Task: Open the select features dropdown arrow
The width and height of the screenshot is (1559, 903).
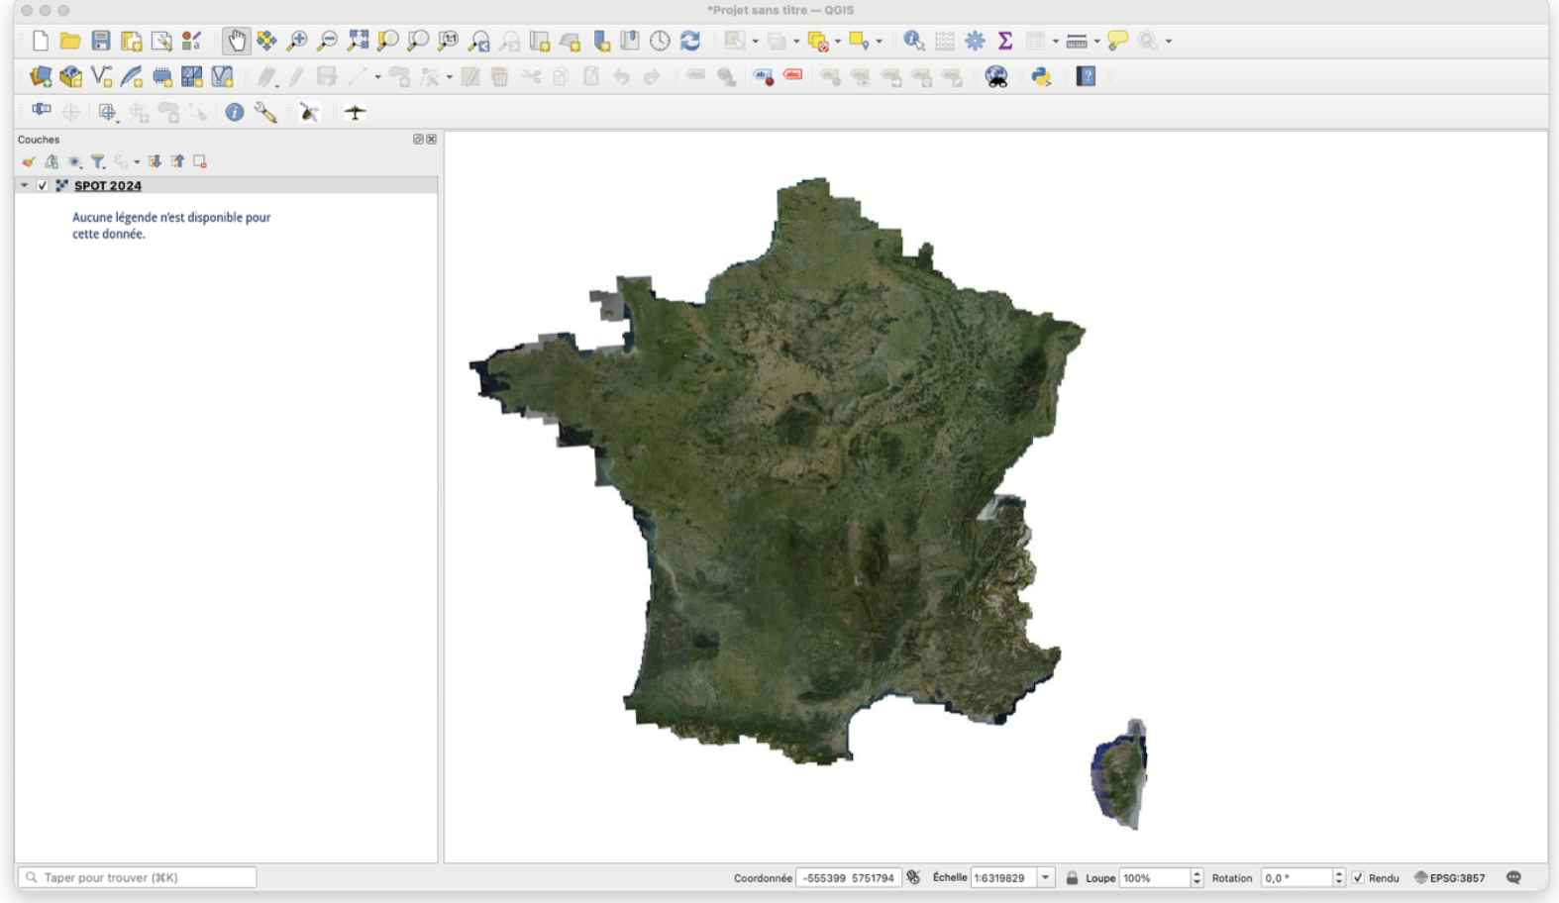Action: pyautogui.click(x=756, y=42)
